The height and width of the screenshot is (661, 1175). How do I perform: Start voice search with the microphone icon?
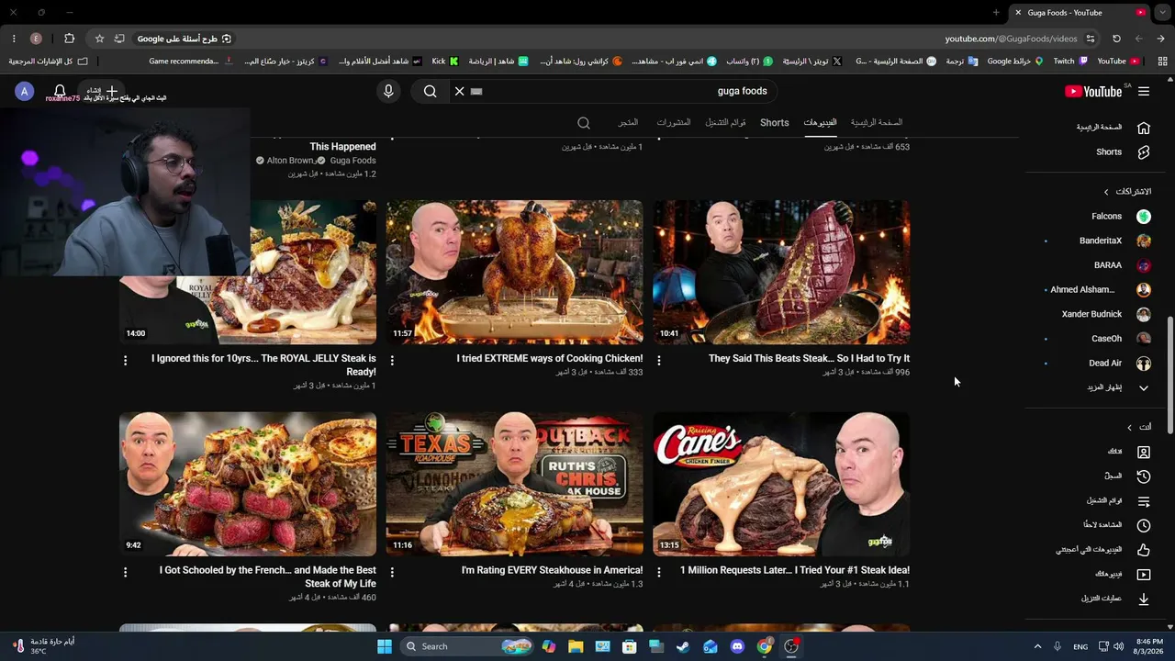pos(388,91)
